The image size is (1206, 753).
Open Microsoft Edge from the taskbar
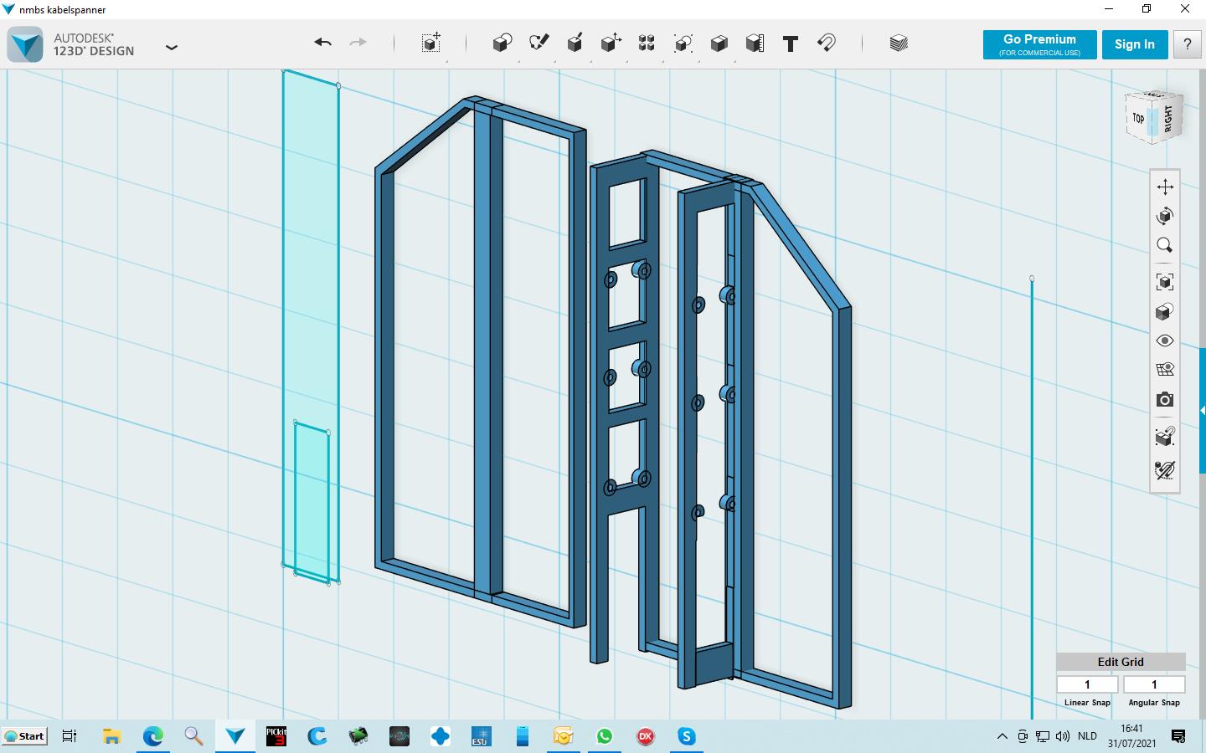(152, 736)
